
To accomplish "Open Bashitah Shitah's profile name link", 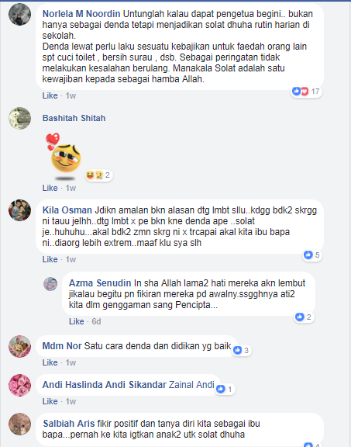I will click(x=74, y=118).
